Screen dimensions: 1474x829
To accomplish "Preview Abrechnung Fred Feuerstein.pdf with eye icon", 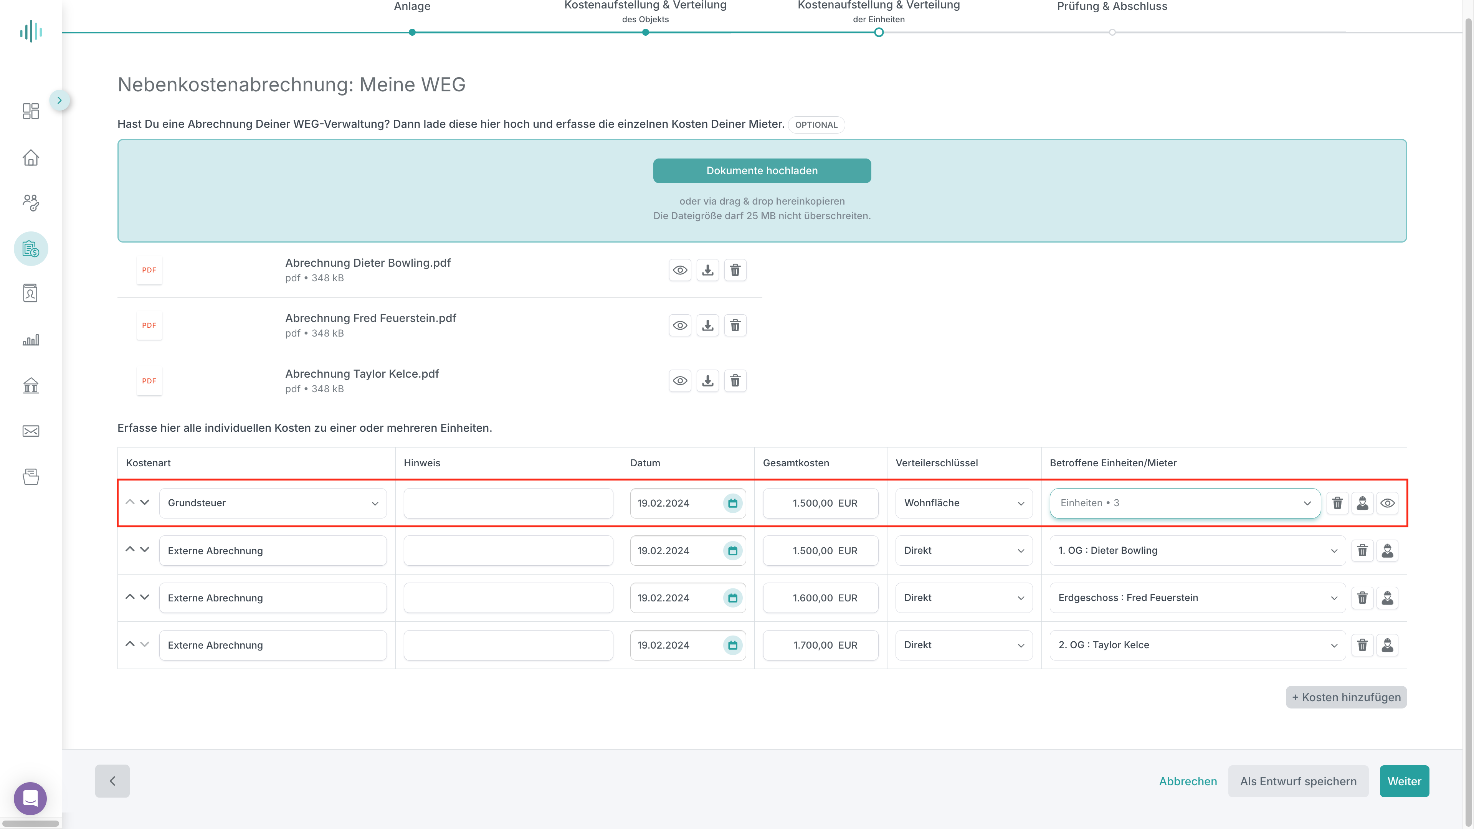I will [680, 325].
